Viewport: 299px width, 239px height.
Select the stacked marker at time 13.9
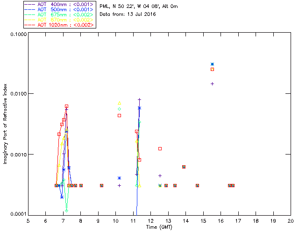(x=184, y=167)
